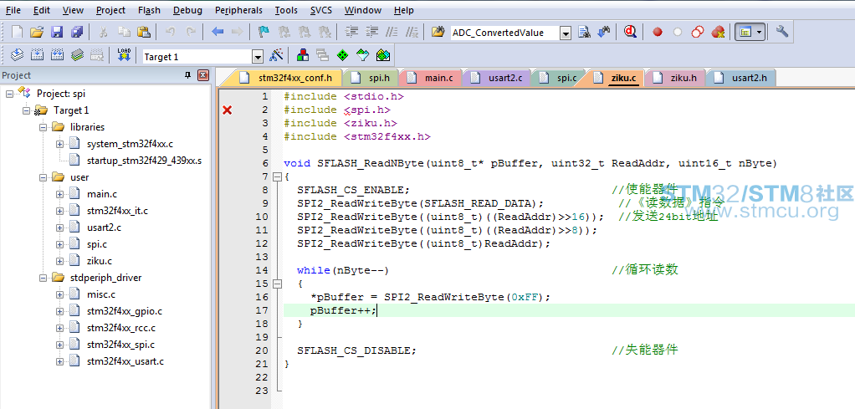The width and height of the screenshot is (855, 409).
Task: Select startup_stm32f429_439xx.s in project tree
Action: pos(144,161)
